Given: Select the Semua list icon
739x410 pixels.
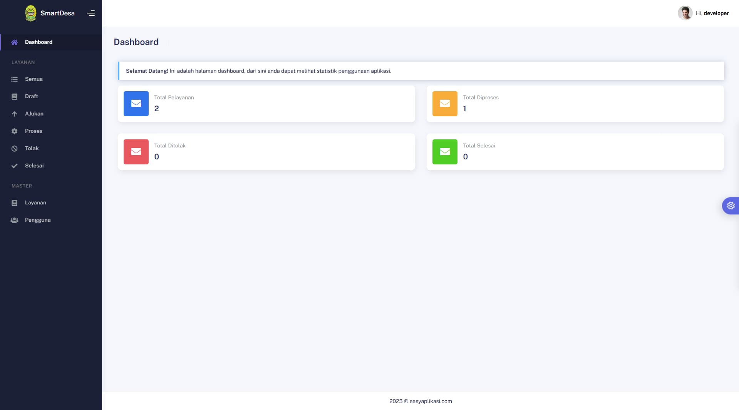Looking at the screenshot, I should 14,79.
